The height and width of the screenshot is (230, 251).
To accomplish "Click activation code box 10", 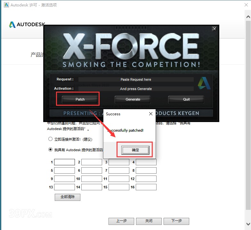I will coord(92,179).
